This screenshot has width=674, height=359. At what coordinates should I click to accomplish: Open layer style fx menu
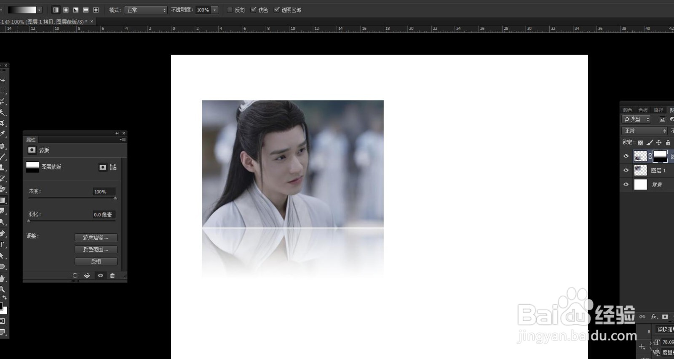click(654, 317)
